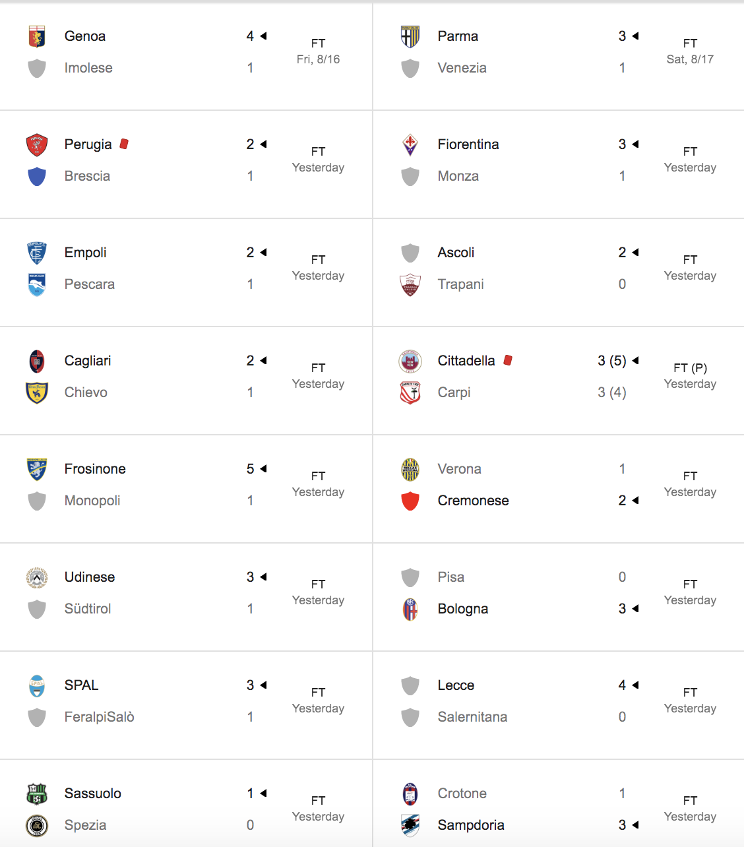The height and width of the screenshot is (847, 744).
Task: Select the FT (P) status label
Action: pos(690,368)
